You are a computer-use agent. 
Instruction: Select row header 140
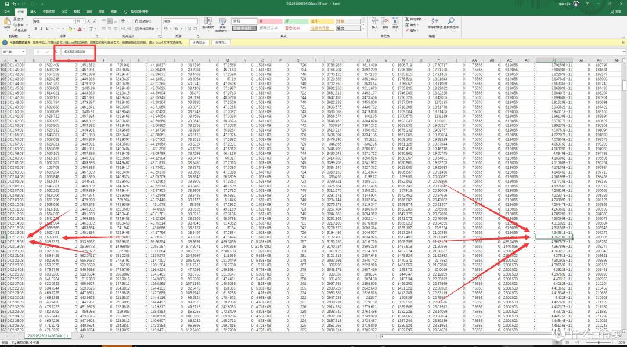pyautogui.click(x=5, y=237)
